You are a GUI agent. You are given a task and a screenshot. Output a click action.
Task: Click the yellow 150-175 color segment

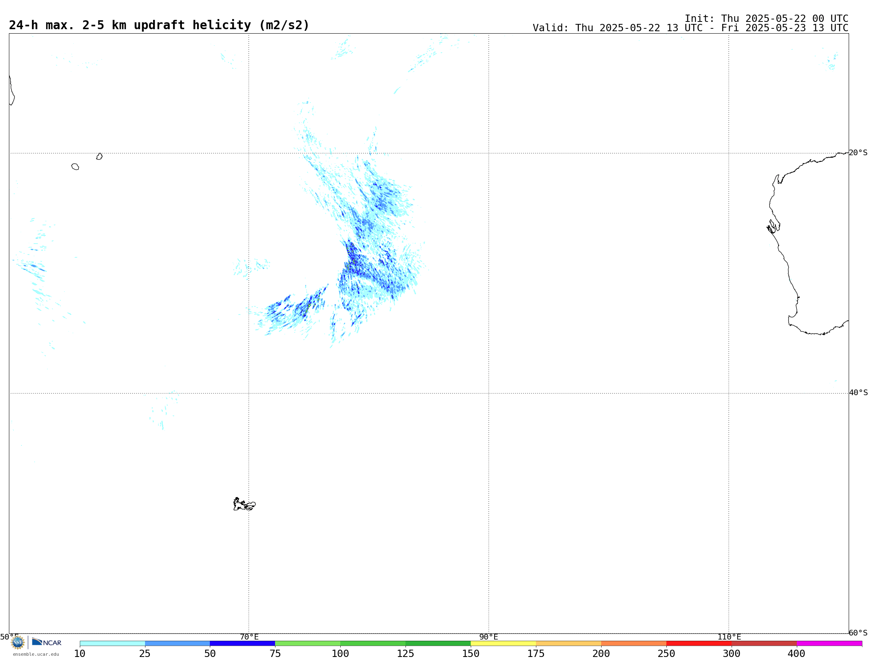click(x=504, y=644)
